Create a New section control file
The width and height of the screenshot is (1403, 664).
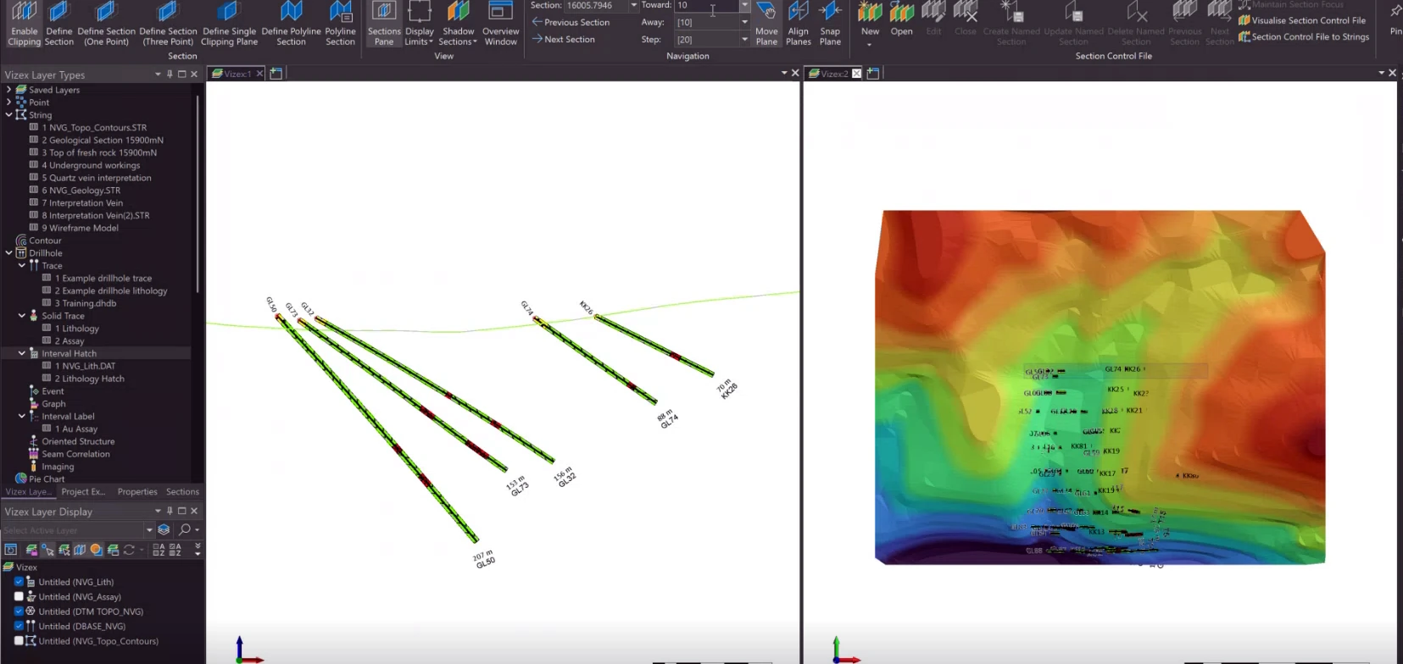coord(870,24)
